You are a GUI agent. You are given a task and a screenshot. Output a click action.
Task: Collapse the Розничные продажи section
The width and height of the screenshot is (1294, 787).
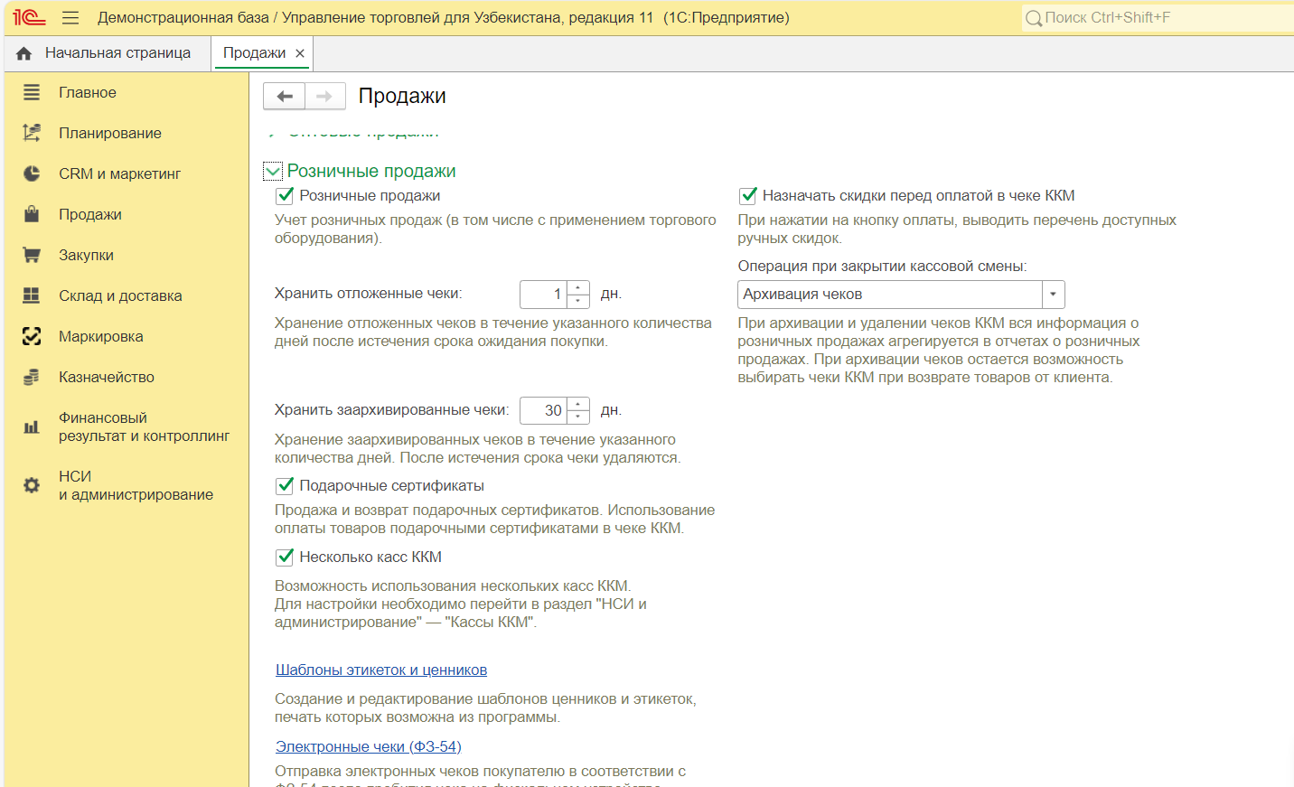tap(273, 171)
